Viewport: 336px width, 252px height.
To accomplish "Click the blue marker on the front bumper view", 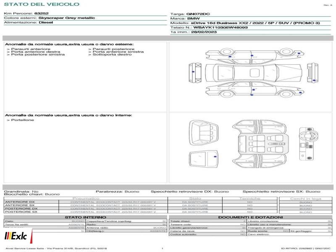I will (314, 81).
